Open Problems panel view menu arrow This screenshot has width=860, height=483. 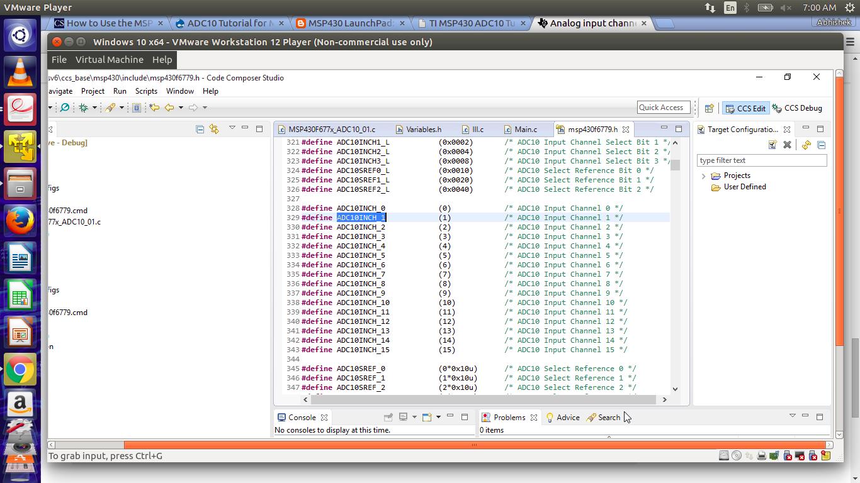click(792, 416)
